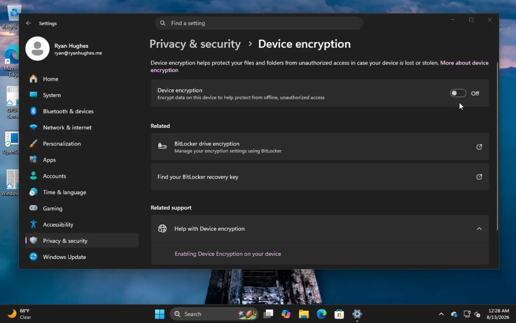The image size is (516, 323).
Task: Open Enabling Device Encryption on your device link
Action: [x=228, y=254]
